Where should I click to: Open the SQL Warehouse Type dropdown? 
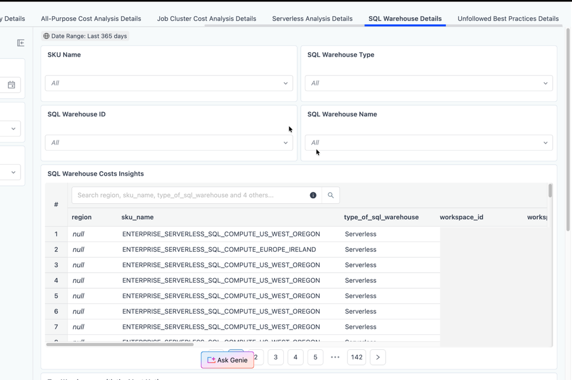coord(429,83)
